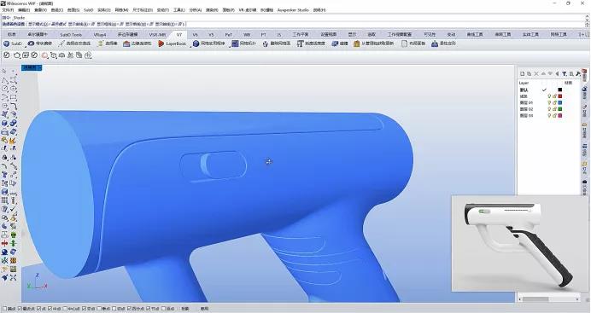Click the hair dryer reference image thumbnail
The height and width of the screenshot is (313, 591).
pos(519,243)
